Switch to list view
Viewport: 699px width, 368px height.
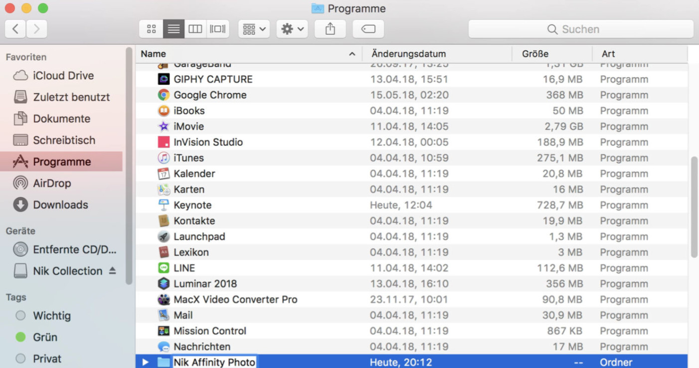click(x=174, y=29)
